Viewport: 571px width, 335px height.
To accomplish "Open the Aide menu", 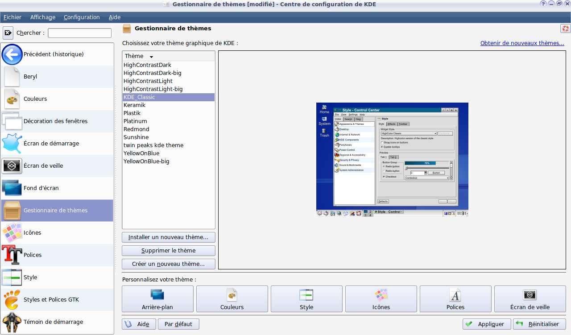I will click(115, 17).
